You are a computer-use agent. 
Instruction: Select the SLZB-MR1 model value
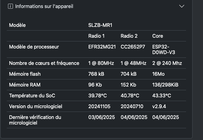[100, 25]
